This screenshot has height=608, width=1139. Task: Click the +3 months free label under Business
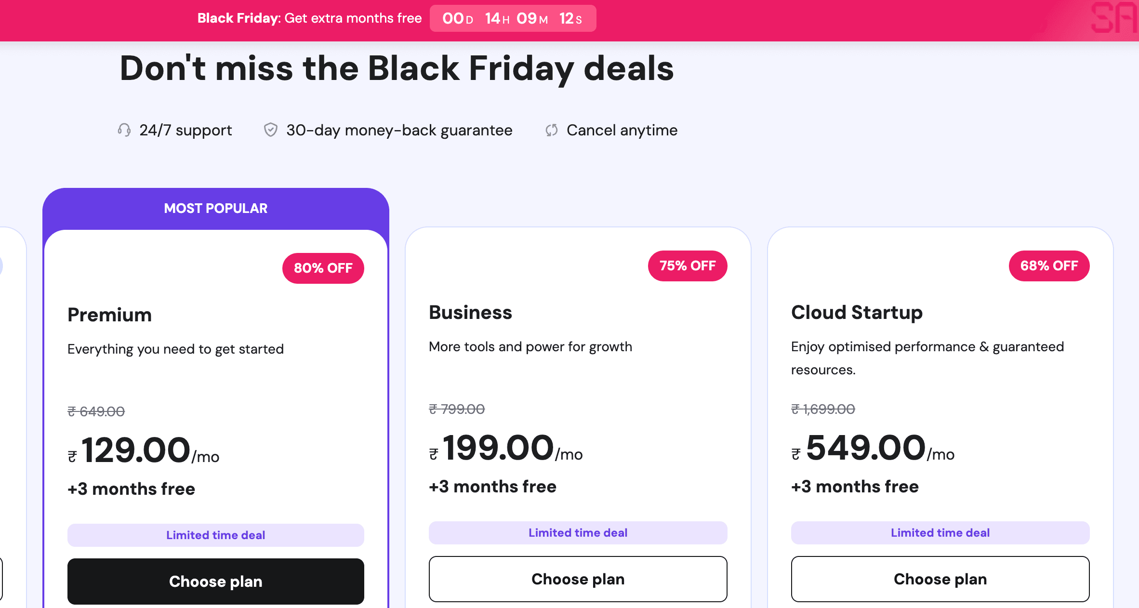point(492,486)
